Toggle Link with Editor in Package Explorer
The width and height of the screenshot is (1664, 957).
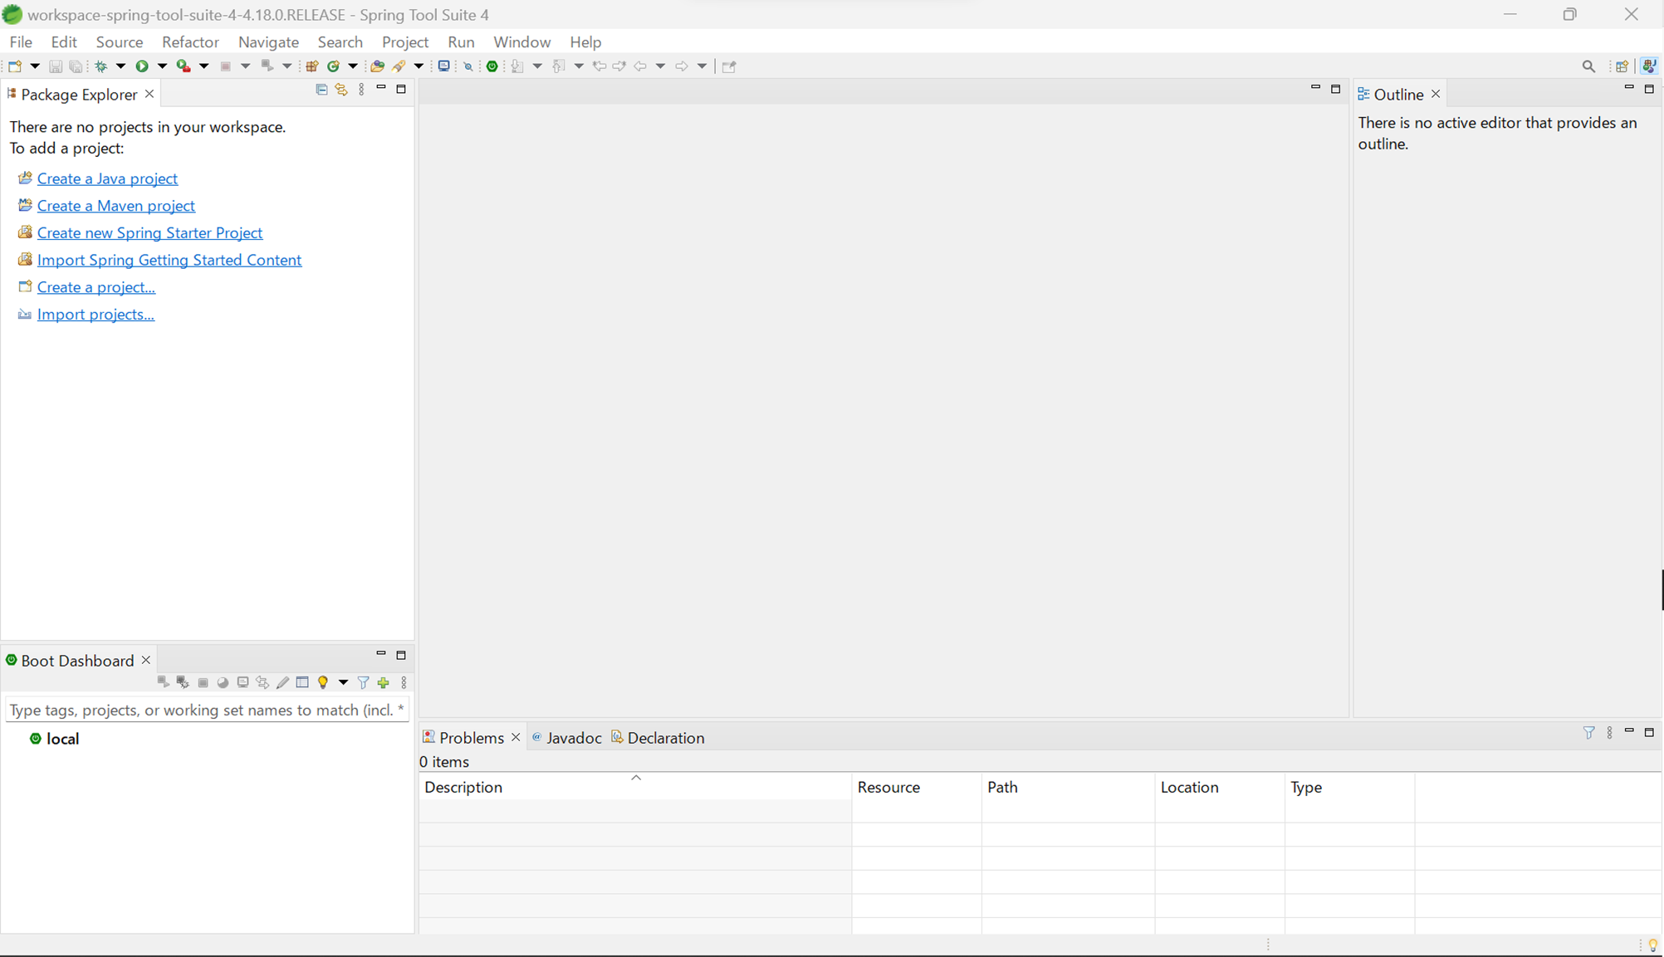[341, 90]
